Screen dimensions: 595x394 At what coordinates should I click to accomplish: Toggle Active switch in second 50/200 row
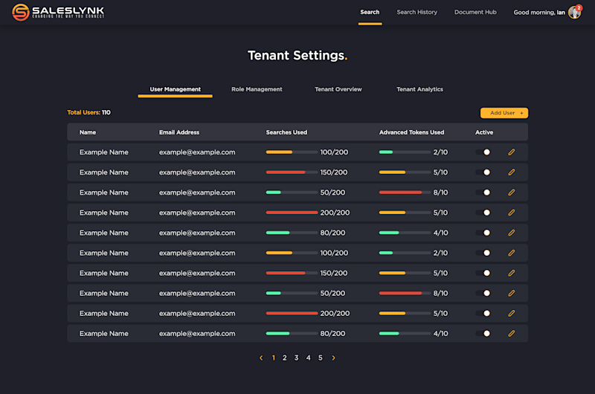(483, 293)
